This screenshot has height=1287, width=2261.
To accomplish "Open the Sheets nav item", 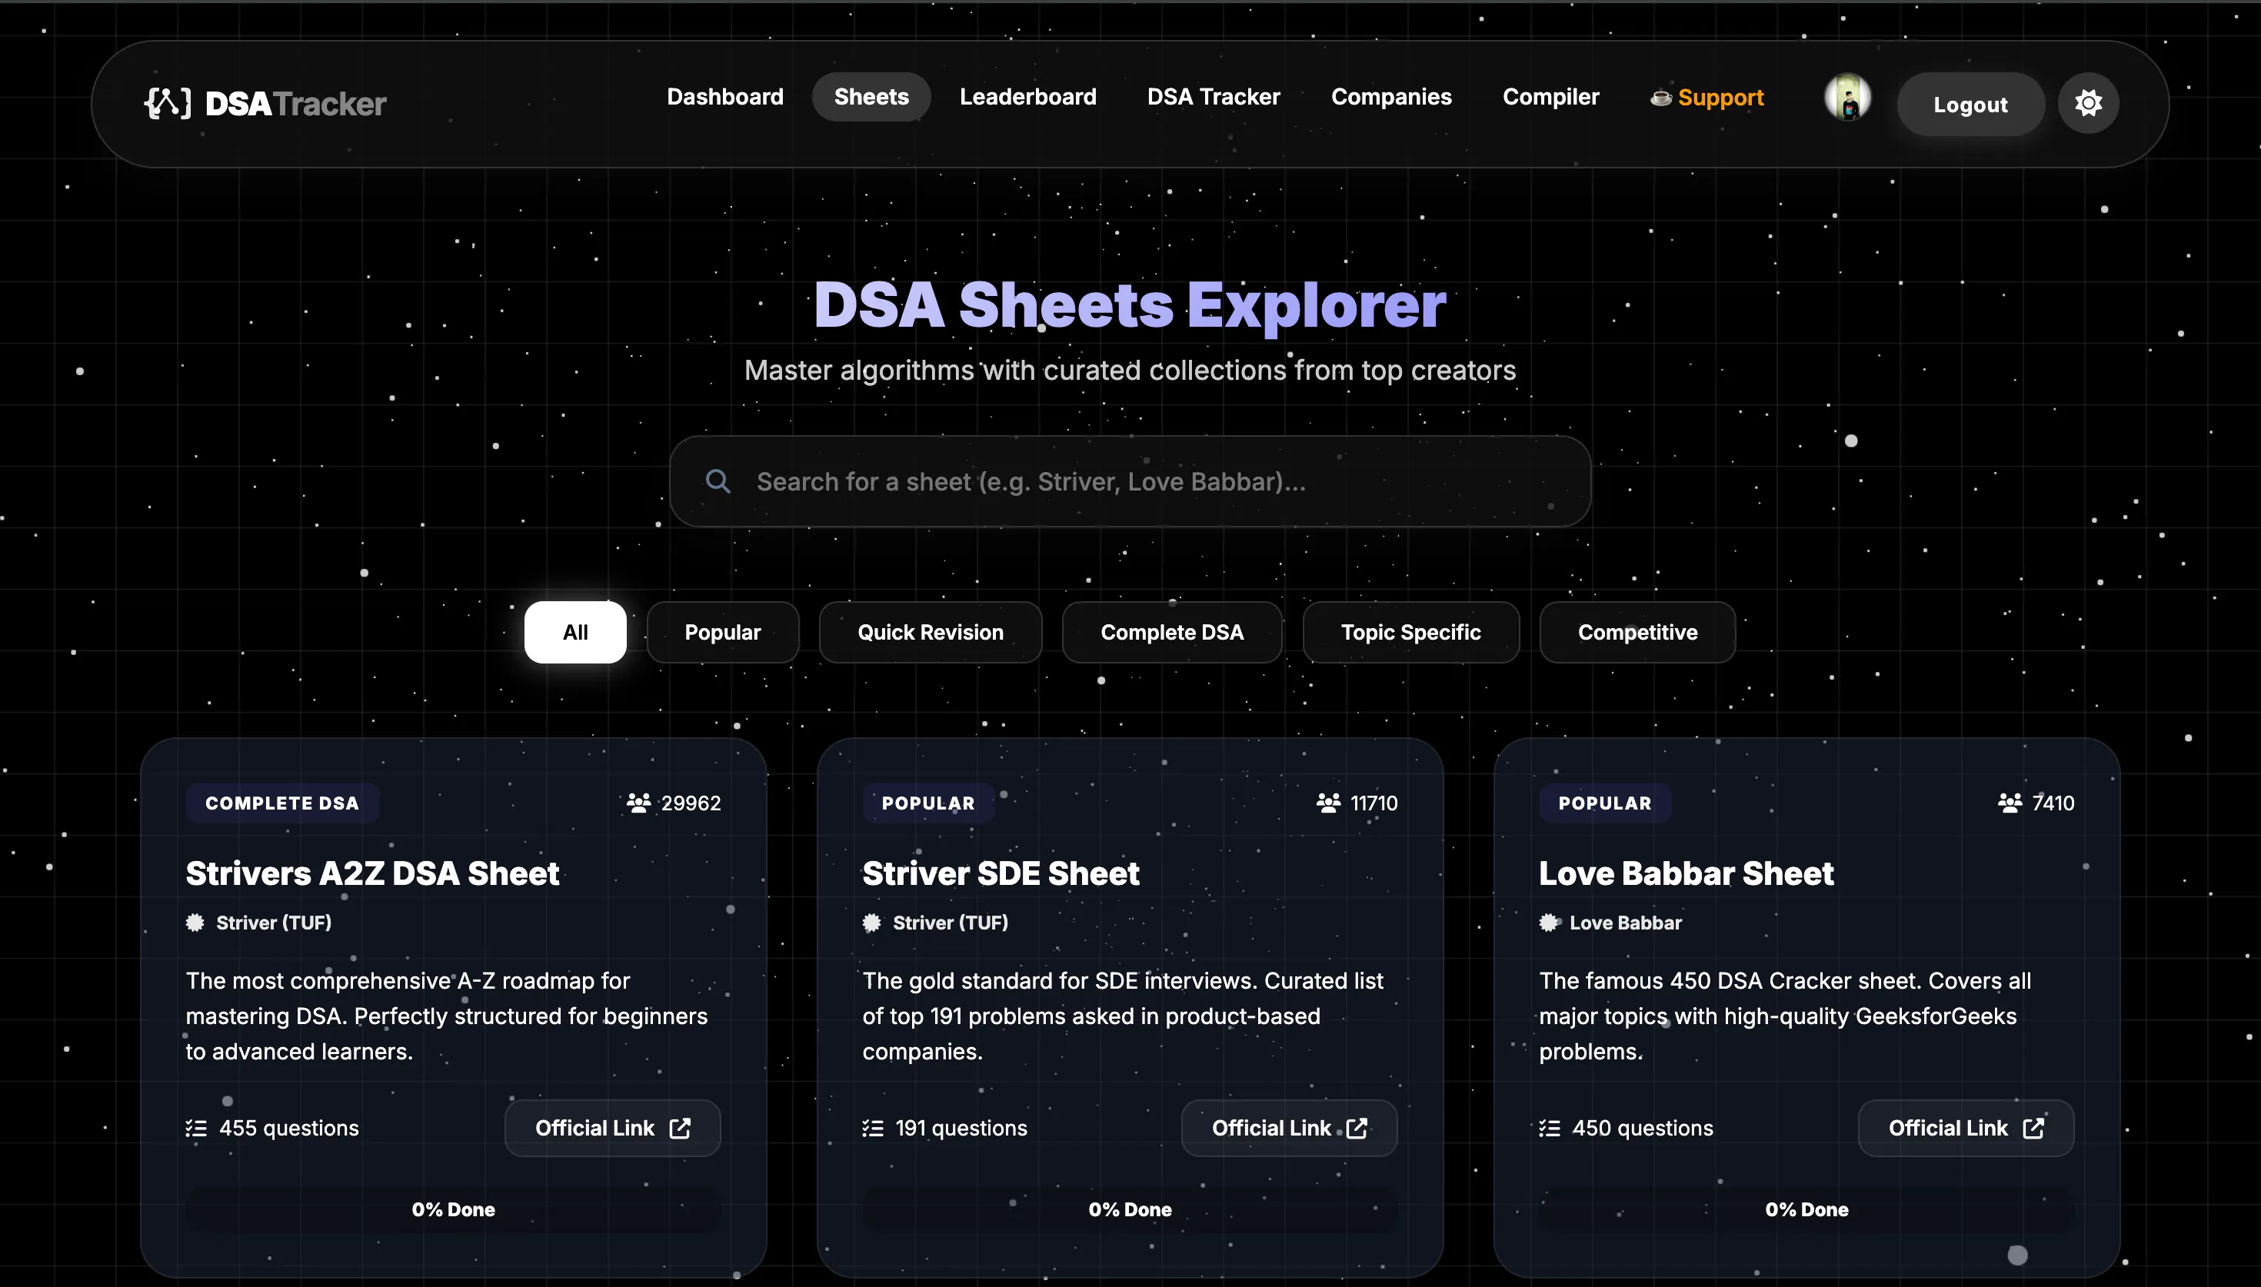I will click(x=871, y=97).
